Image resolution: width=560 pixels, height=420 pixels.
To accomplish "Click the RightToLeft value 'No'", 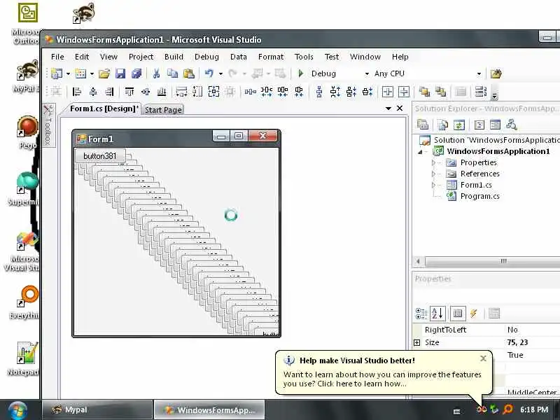I will click(x=512, y=330).
